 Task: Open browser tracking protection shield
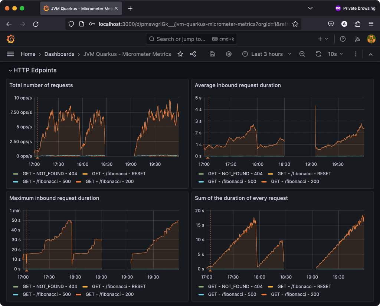tap(71, 24)
